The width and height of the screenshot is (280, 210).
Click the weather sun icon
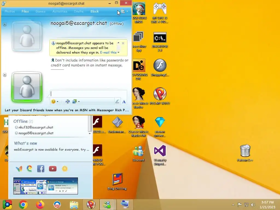coord(65,169)
